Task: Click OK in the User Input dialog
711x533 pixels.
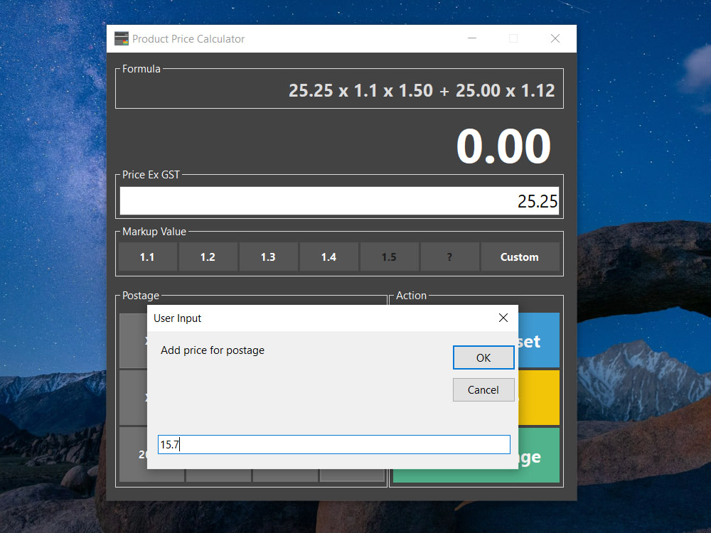Action: click(x=483, y=357)
